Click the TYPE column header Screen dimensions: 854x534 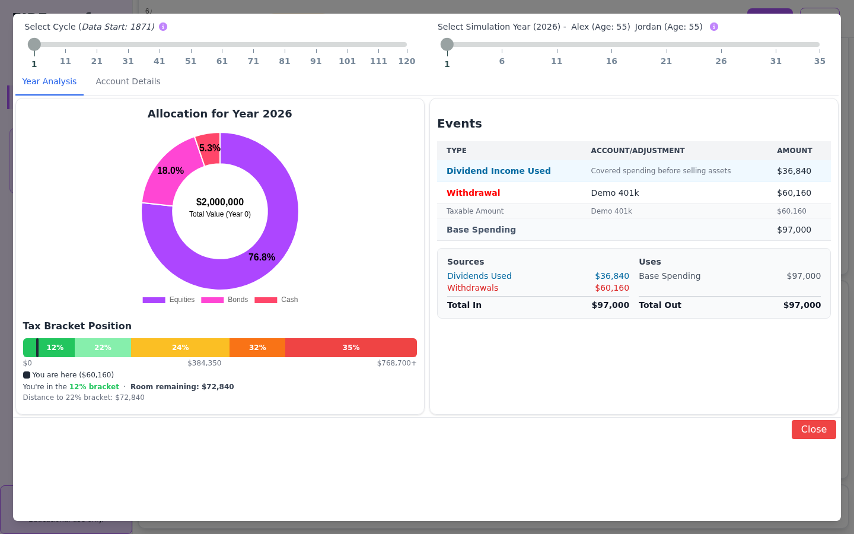[x=457, y=151]
